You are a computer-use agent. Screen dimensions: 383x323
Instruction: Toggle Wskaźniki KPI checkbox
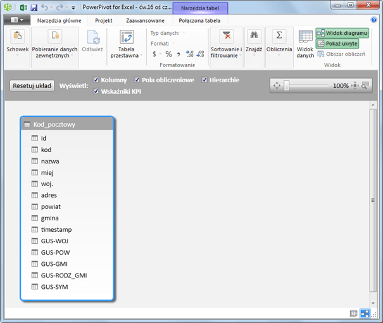96,91
